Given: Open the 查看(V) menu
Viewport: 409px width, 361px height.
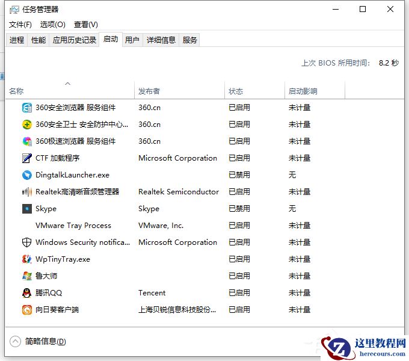Looking at the screenshot, I should (x=86, y=25).
